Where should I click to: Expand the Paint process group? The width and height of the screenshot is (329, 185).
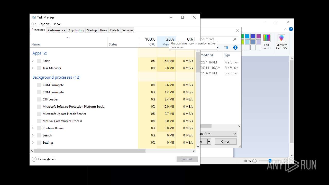pyautogui.click(x=33, y=61)
